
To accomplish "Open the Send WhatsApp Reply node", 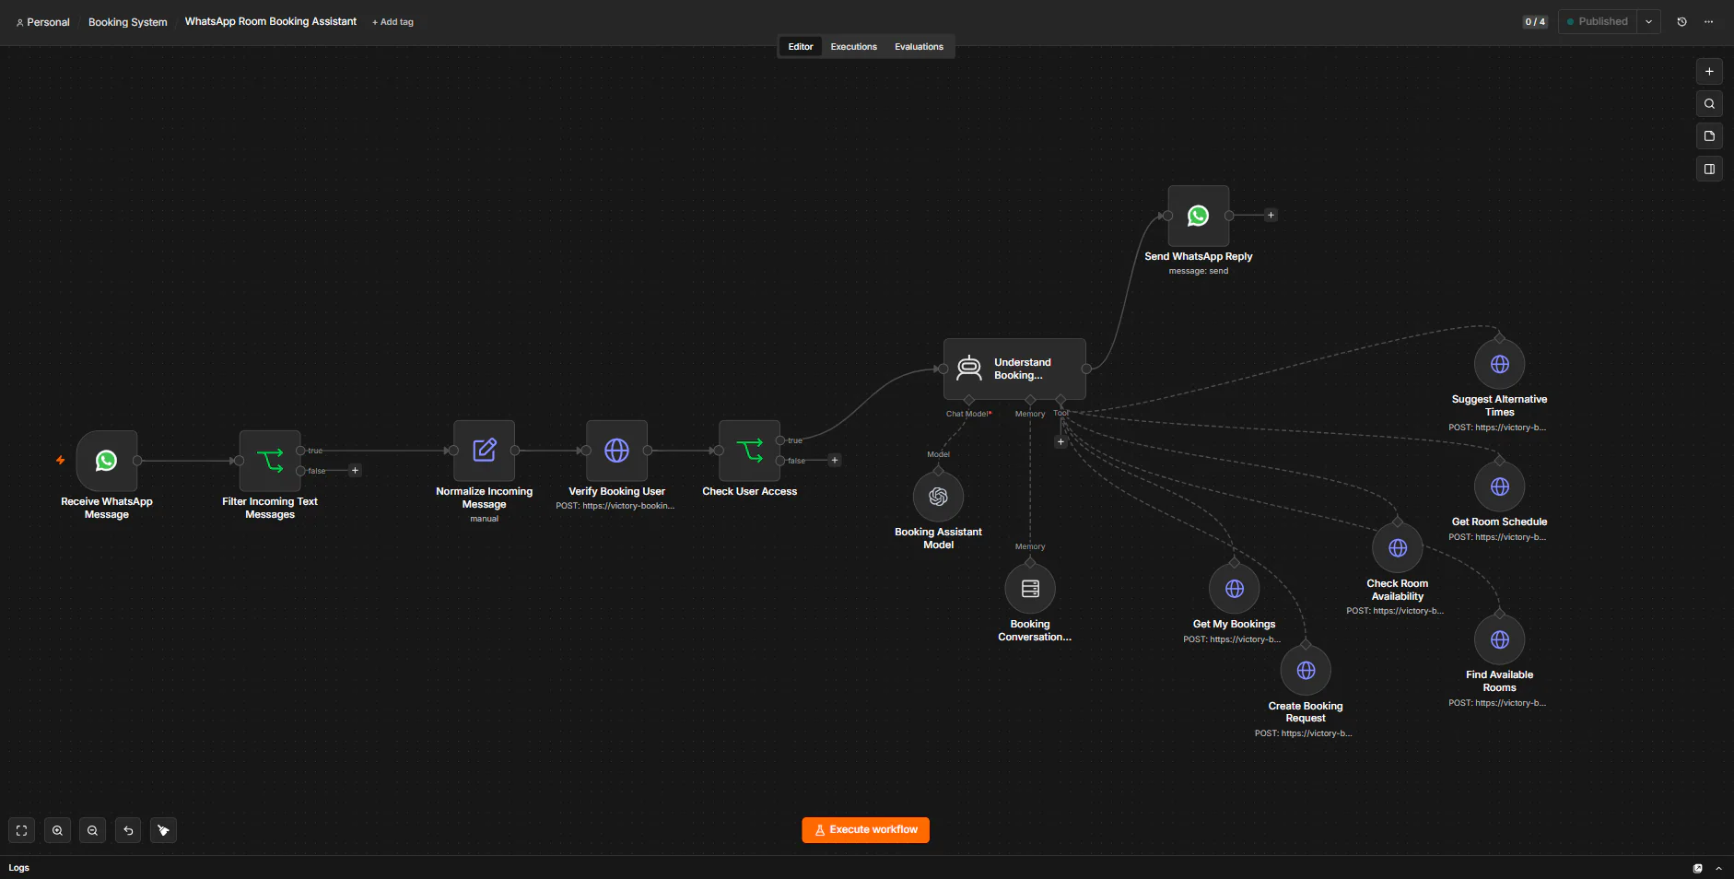I will (x=1199, y=216).
